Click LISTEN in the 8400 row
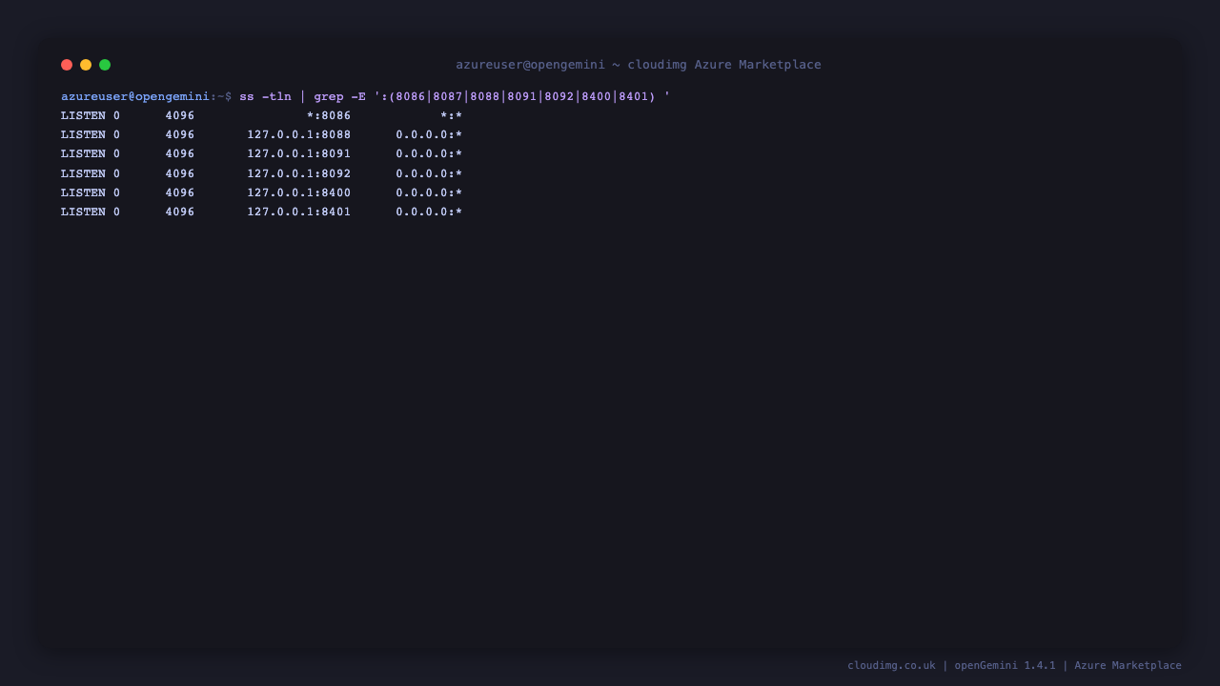Viewport: 1220px width, 686px height. pos(83,193)
